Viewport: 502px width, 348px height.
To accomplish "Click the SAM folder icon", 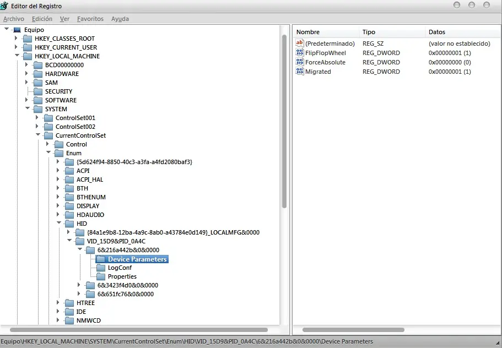I will pyautogui.click(x=38, y=83).
